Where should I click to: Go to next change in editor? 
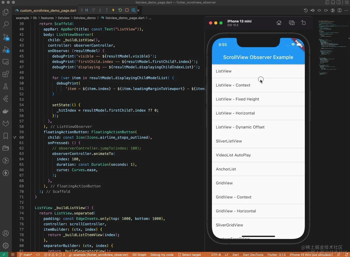click(x=326, y=10)
